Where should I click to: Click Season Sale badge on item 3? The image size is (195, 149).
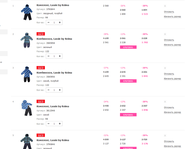point(41,68)
